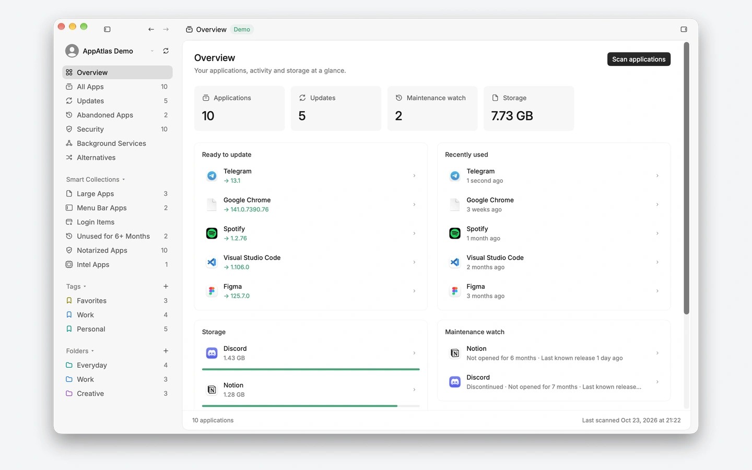Click the Discord icon in Maintenance watch
The height and width of the screenshot is (470, 752).
pos(455,382)
